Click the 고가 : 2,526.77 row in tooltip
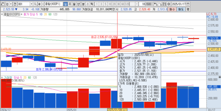Image resolution: width=221 pixels, height=111 pixels. [x=138, y=65]
